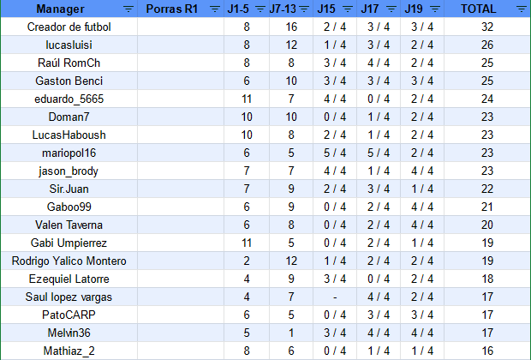
Task: Select Mathiaz_2's total value 16
Action: click(487, 351)
